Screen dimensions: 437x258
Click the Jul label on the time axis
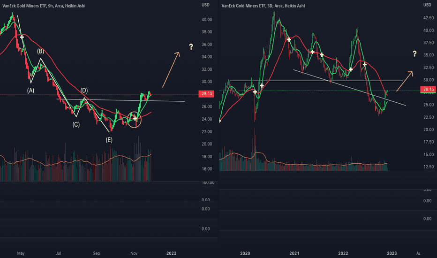(x=58, y=253)
